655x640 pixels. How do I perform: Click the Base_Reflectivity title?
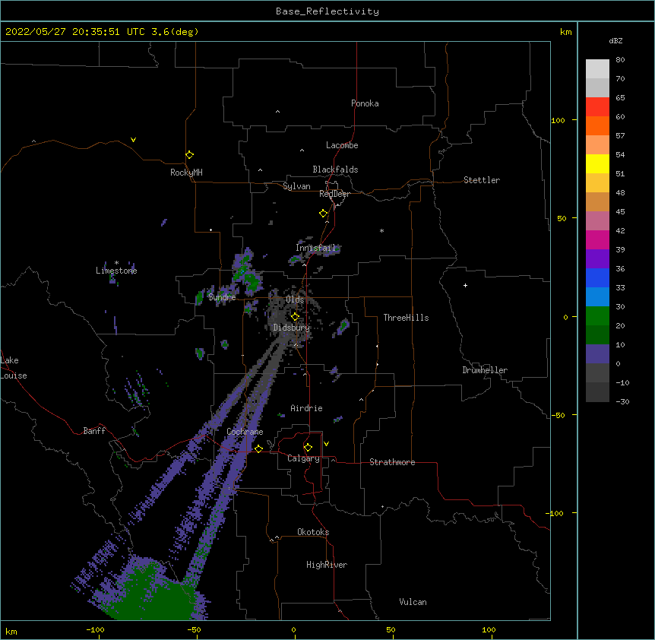pos(327,11)
